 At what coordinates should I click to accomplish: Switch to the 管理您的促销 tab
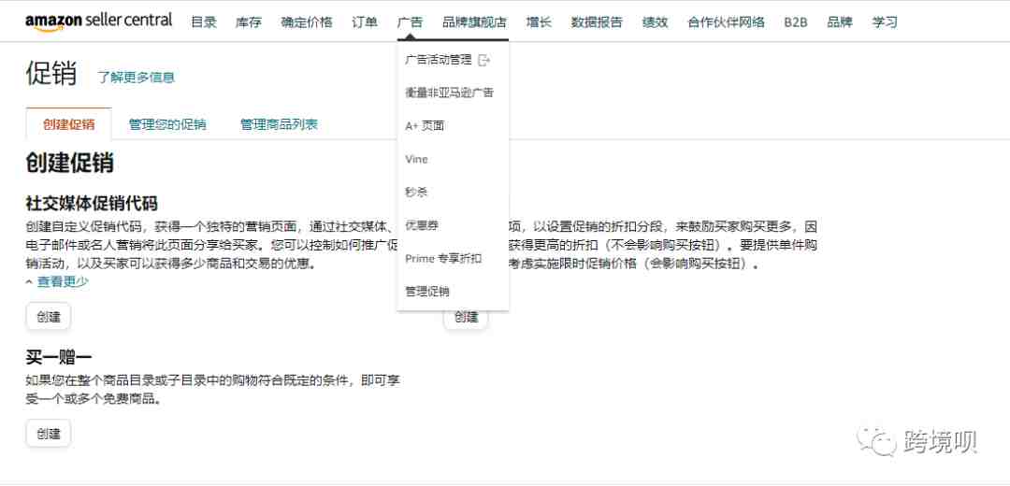(167, 124)
